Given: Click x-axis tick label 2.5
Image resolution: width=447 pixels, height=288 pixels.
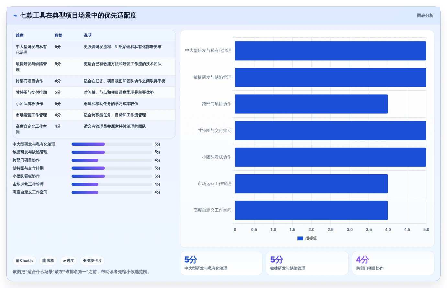Looking at the screenshot, I should pos(330,230).
